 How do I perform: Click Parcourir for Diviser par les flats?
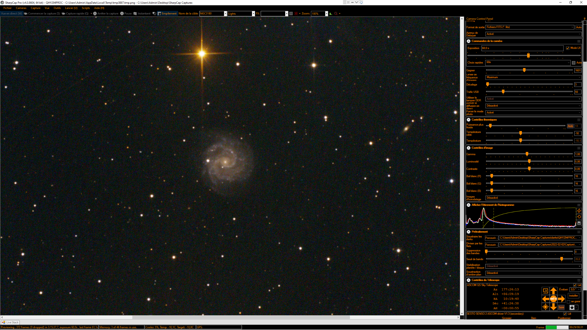click(491, 245)
